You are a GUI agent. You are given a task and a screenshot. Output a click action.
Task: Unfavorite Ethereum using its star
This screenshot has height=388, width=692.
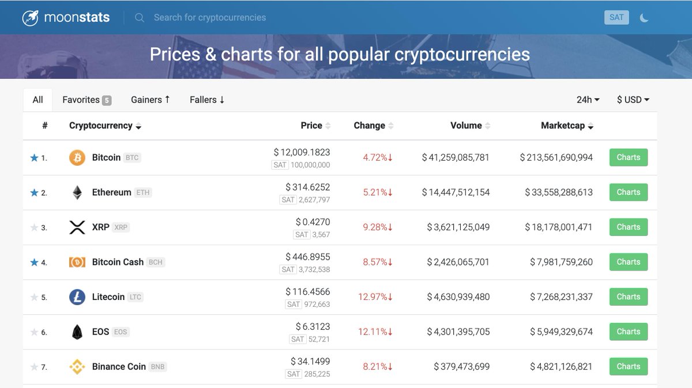pyautogui.click(x=34, y=192)
